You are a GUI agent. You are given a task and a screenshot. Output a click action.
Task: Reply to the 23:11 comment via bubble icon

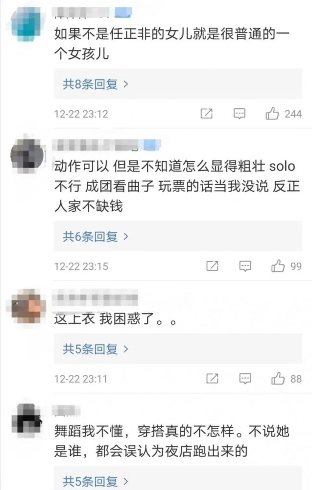(245, 379)
